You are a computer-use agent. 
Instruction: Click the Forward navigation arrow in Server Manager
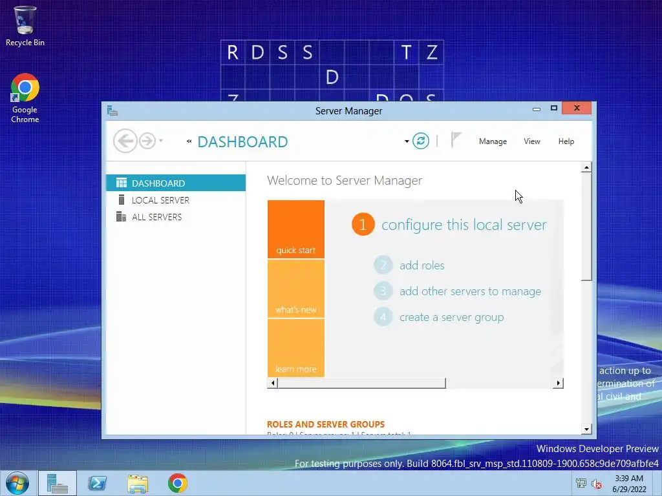pyautogui.click(x=147, y=141)
